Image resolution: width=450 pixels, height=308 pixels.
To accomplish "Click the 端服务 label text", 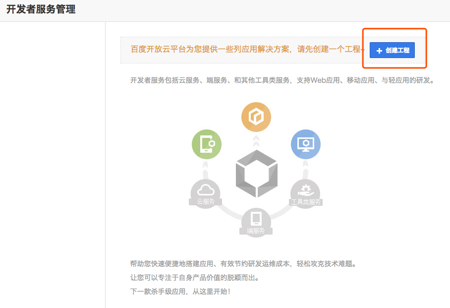I will [256, 230].
